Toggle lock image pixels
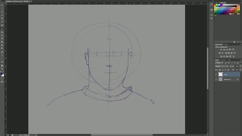 223,70
